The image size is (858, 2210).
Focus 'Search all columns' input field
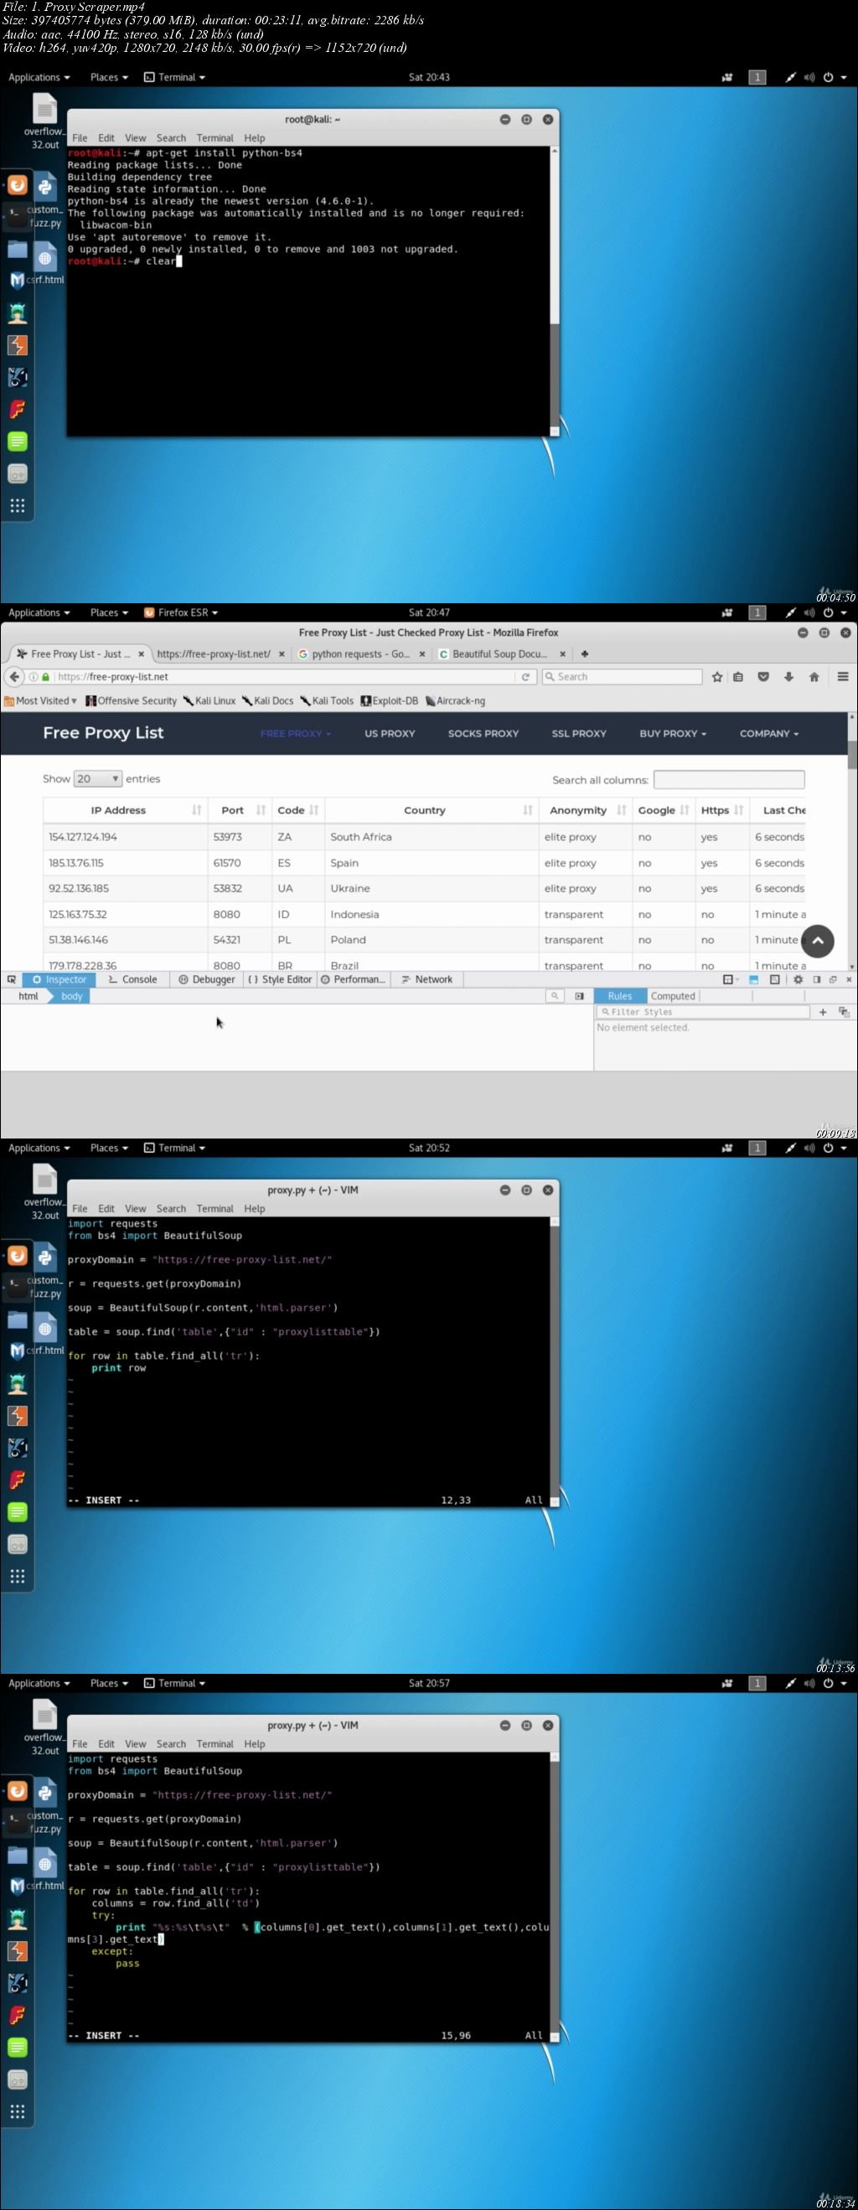point(729,779)
